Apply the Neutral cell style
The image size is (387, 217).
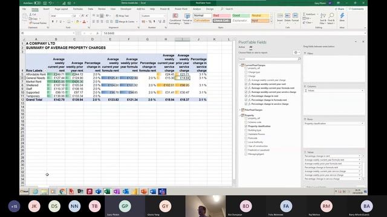(x=260, y=16)
